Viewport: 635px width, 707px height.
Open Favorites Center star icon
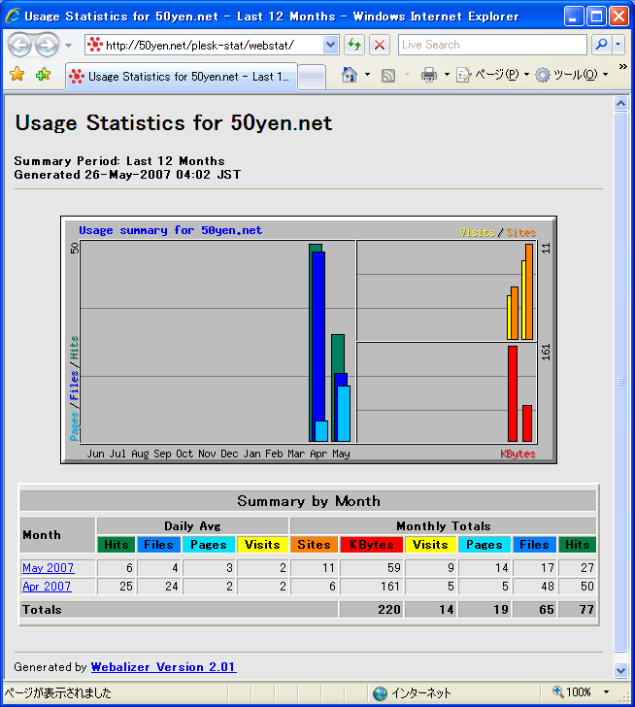pos(17,75)
